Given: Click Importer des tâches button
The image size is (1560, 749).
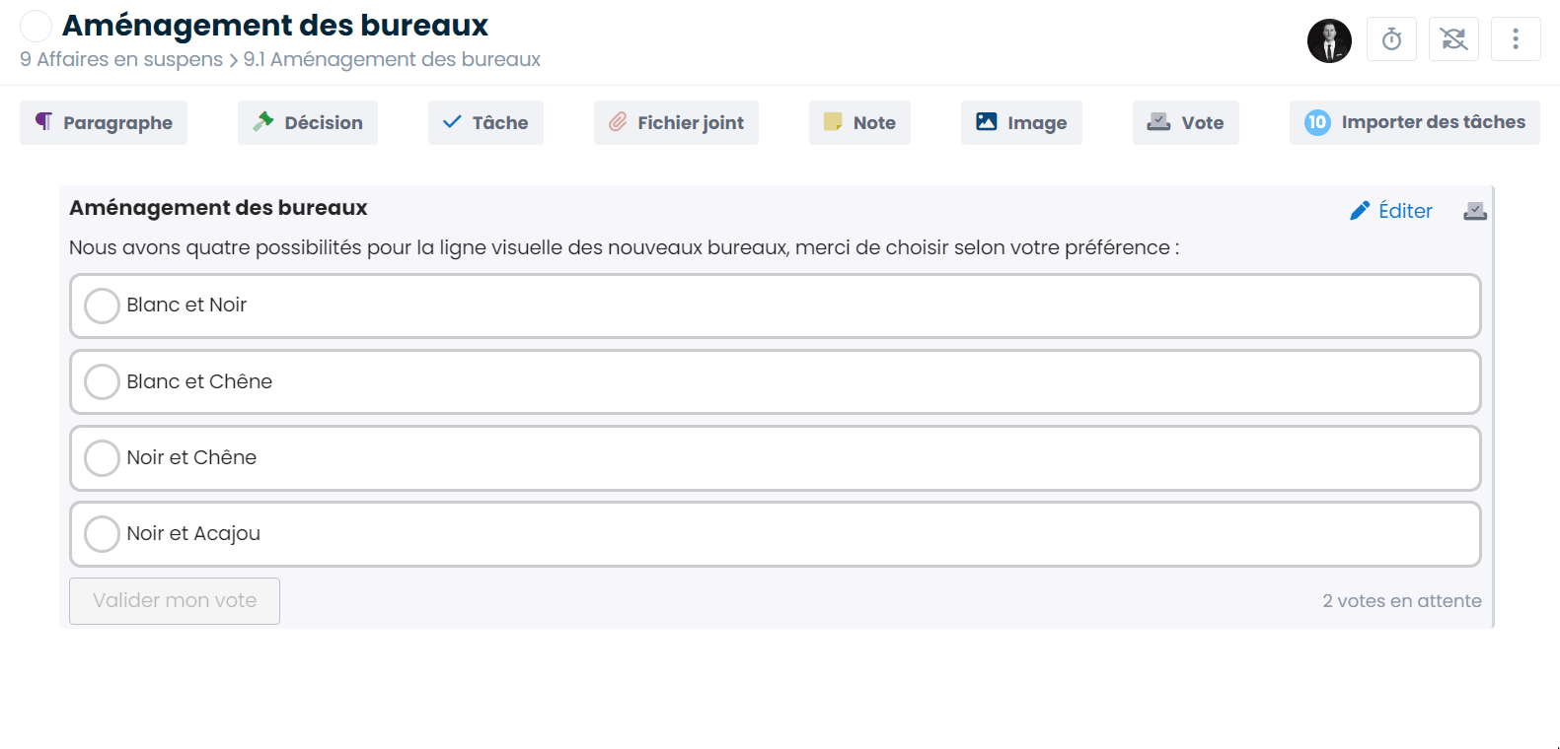Looking at the screenshot, I should tap(1414, 122).
